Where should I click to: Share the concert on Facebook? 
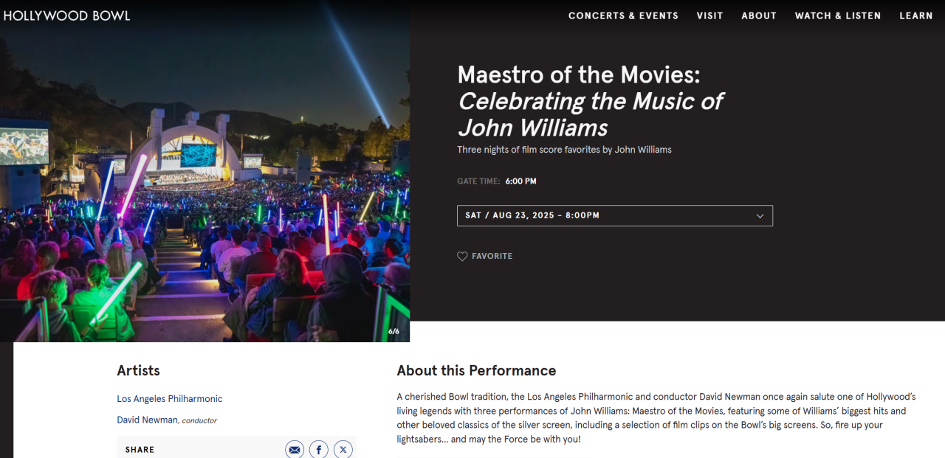pyautogui.click(x=319, y=450)
